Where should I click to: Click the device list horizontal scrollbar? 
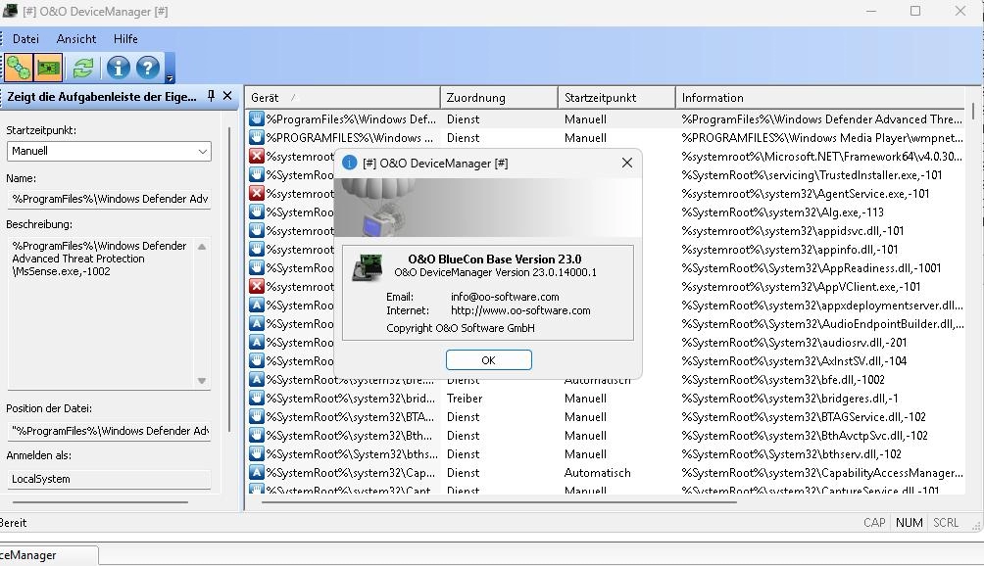[499, 502]
